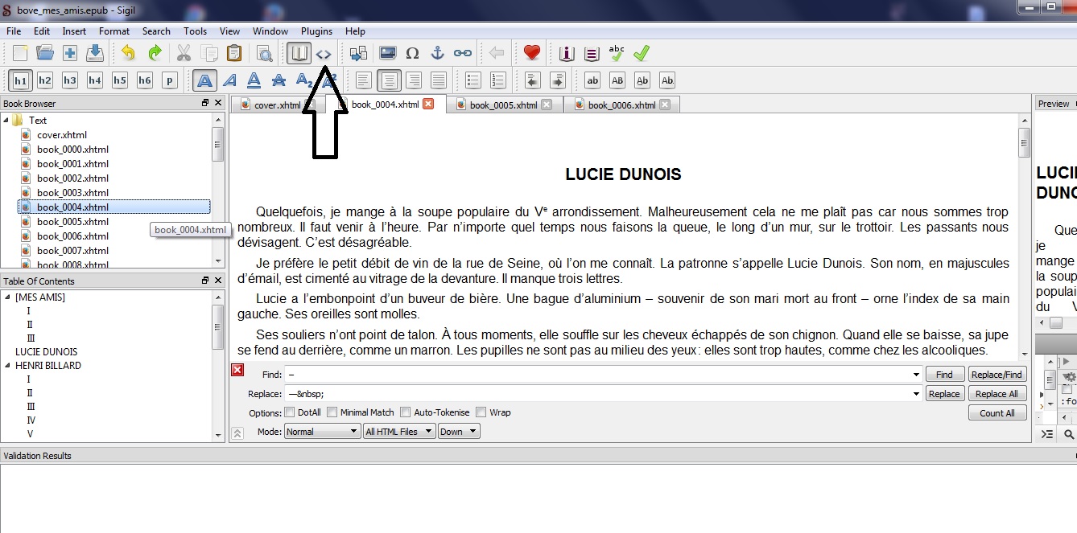The height and width of the screenshot is (533, 1077).
Task: Open the Plugins menu
Action: click(x=316, y=31)
